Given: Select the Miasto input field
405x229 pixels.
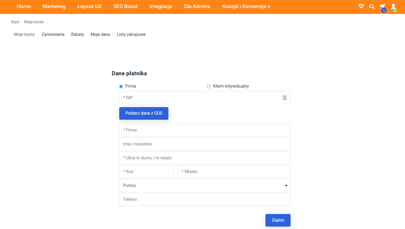Looking at the screenshot, I should 234,172.
